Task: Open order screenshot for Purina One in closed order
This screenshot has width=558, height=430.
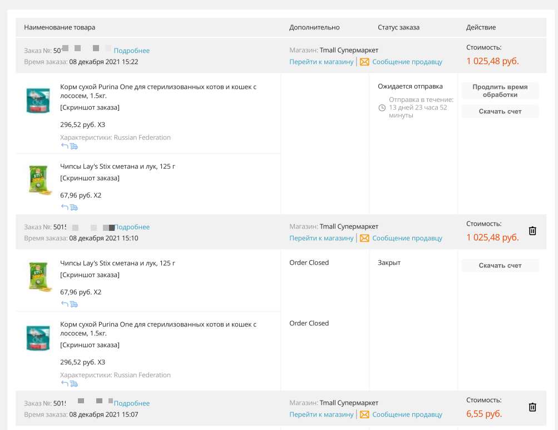Action: pos(90,345)
